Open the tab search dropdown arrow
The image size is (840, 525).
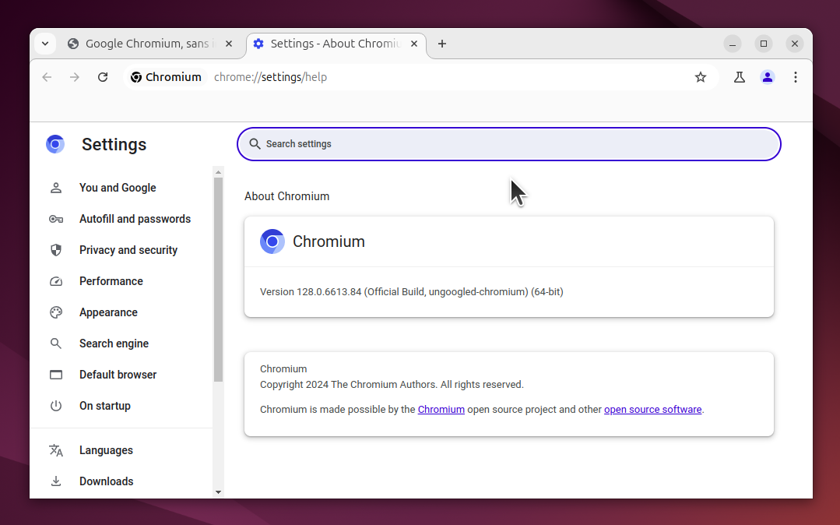(x=45, y=44)
